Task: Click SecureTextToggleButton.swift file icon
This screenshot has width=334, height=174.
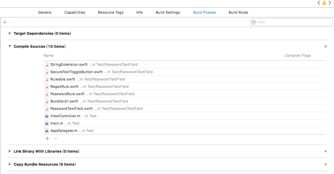Action: pyautogui.click(x=47, y=72)
